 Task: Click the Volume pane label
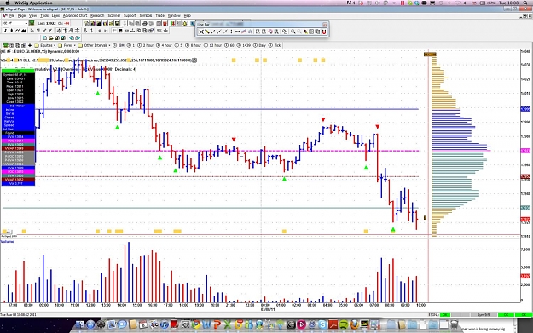(x=8, y=241)
